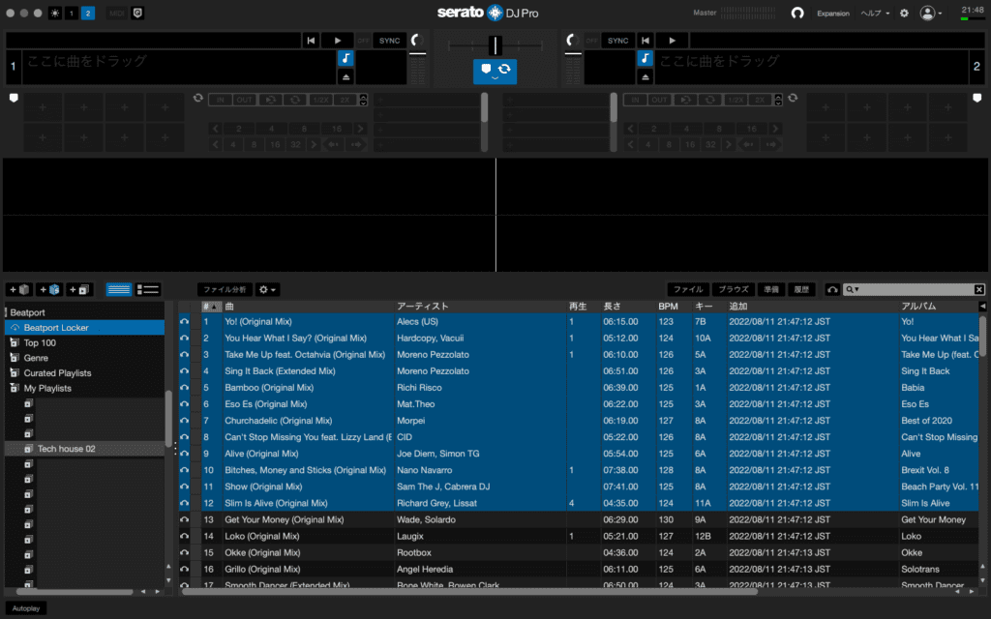Screen dimensions: 991x619
Task: Click the ファイル分析 analyze files button
Action: click(225, 289)
